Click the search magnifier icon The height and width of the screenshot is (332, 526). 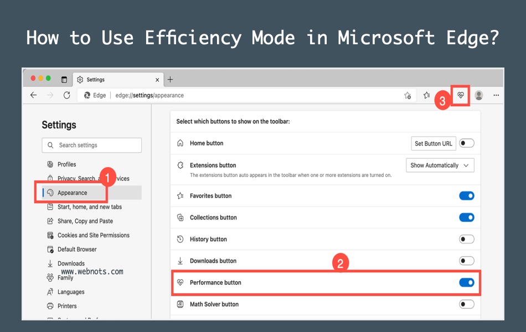[50, 145]
